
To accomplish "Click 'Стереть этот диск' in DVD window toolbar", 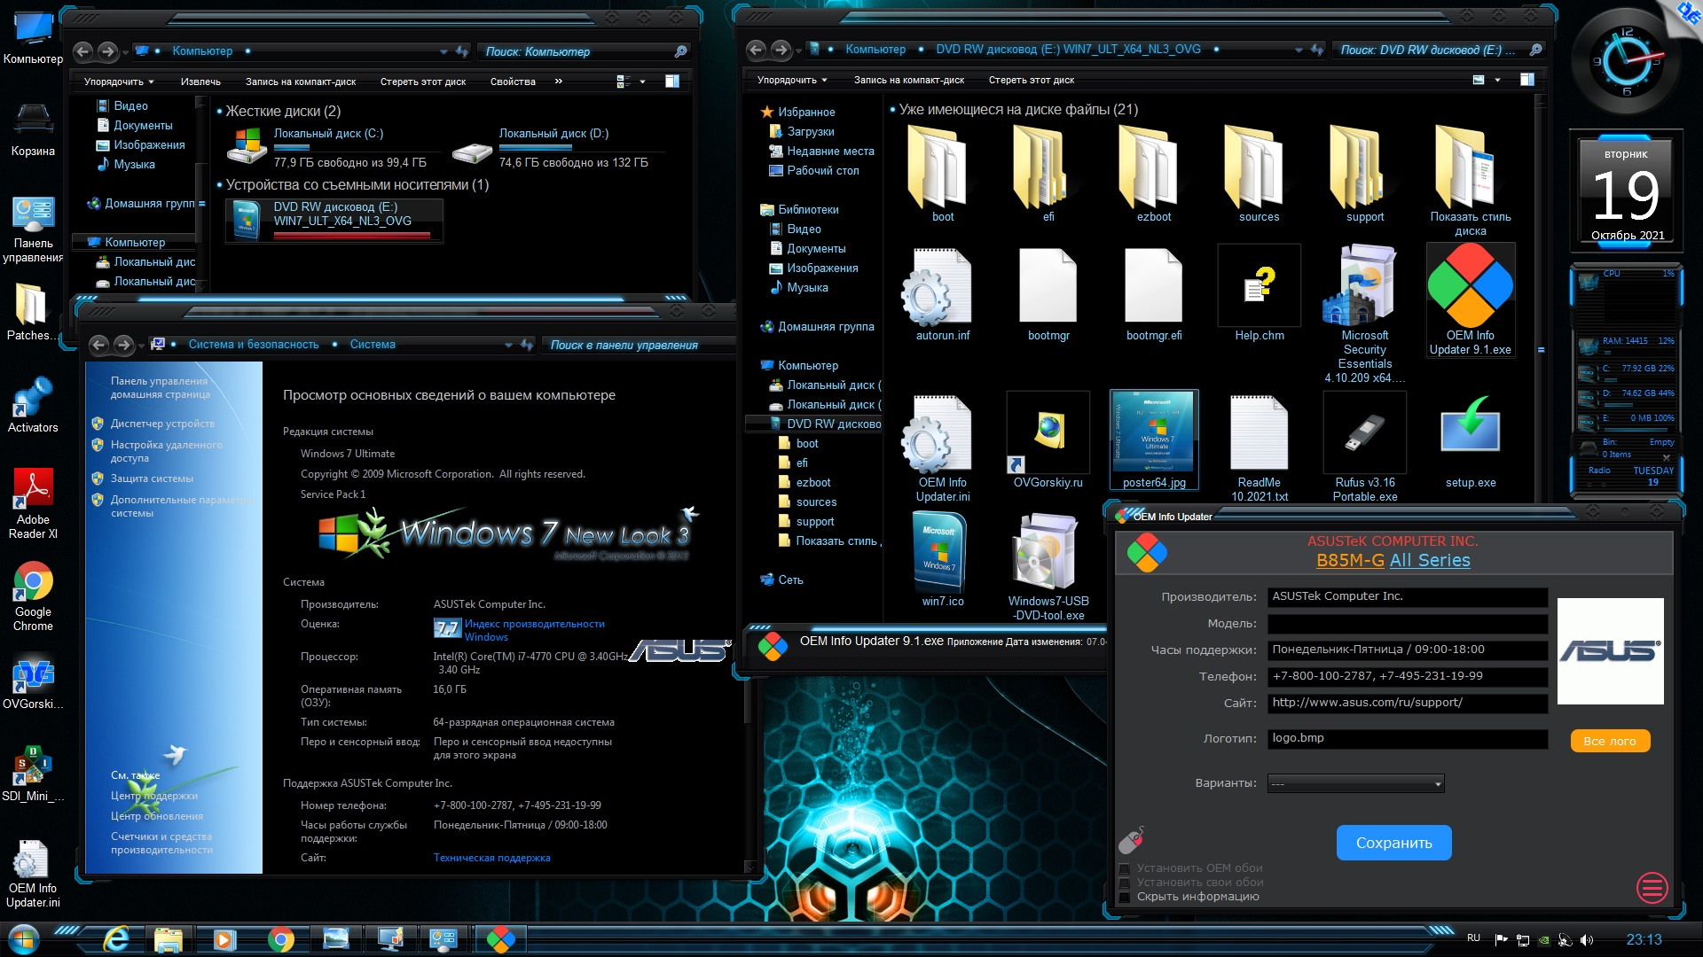I will [1031, 80].
